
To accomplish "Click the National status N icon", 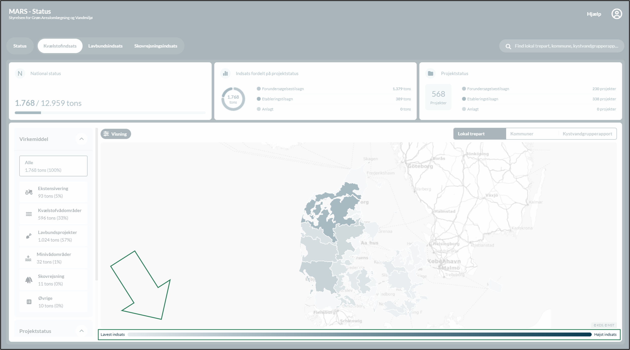I will click(20, 73).
